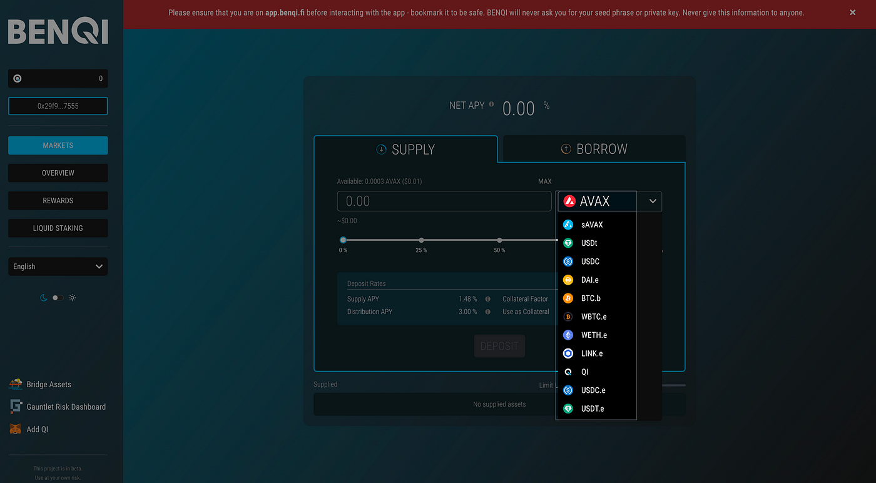Click the Bridge Assets icon
This screenshot has width=876, height=483.
coord(16,384)
